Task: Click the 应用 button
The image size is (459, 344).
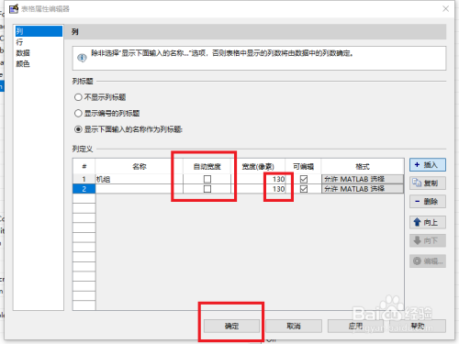Action: (x=355, y=326)
